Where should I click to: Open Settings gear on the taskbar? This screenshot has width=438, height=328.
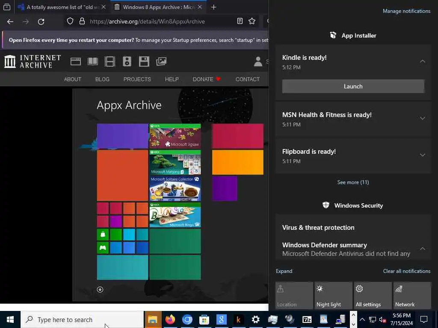point(255,319)
